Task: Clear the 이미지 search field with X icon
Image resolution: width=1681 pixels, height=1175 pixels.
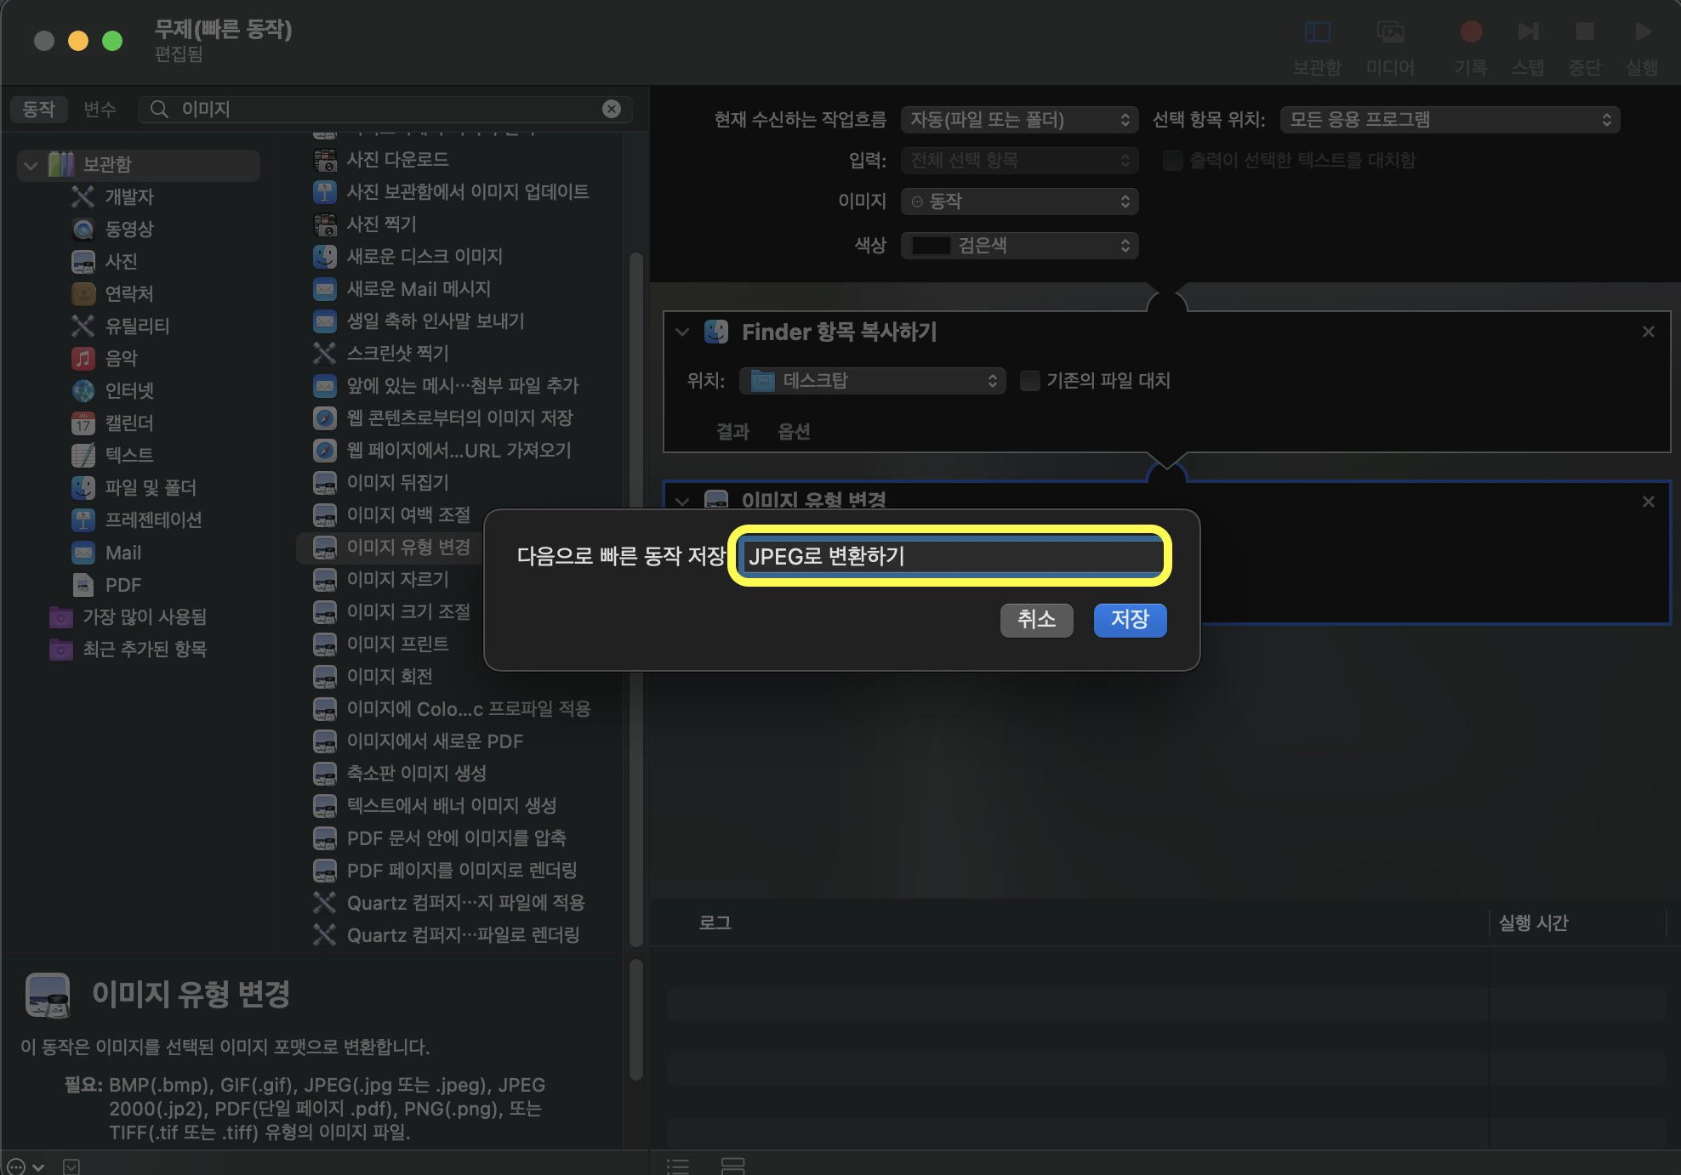Action: click(611, 109)
